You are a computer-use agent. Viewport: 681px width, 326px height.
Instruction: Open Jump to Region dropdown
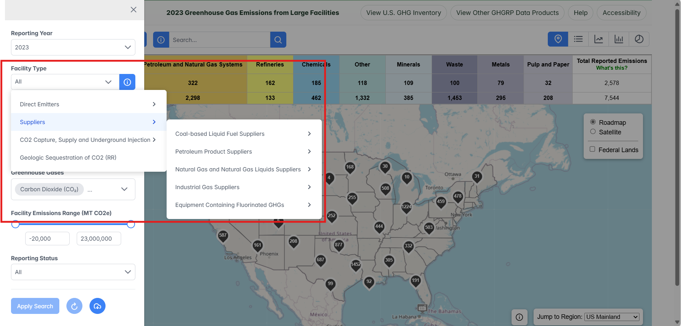click(612, 317)
